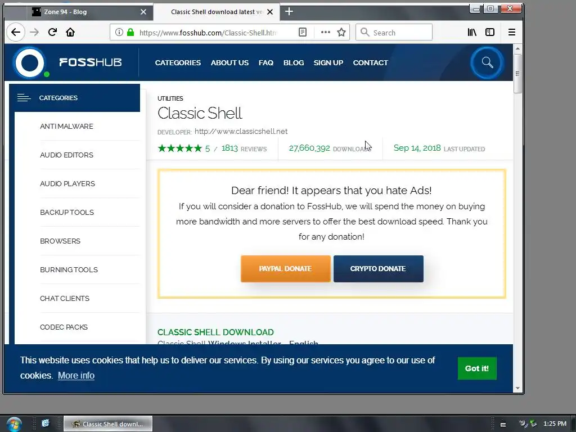
Task: Select Classic Shell download tab
Action: click(217, 12)
